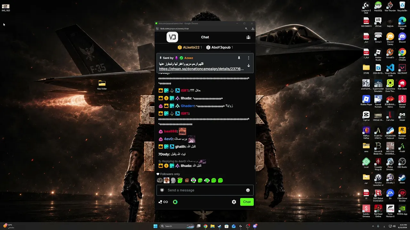The image size is (410, 230).
Task: Select the AboY3qoub top gifter entry
Action: (219, 47)
